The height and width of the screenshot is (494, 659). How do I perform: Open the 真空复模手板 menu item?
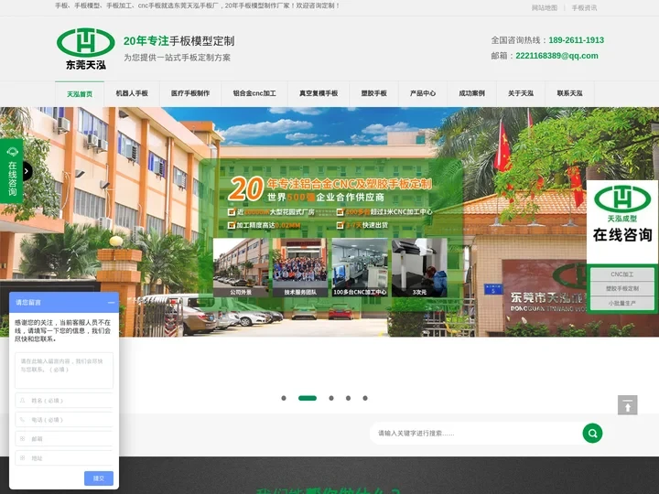(x=319, y=93)
